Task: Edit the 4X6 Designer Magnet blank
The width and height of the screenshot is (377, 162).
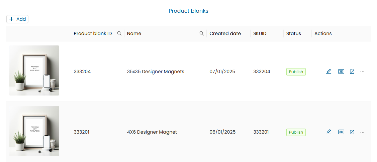Action: (x=328, y=132)
